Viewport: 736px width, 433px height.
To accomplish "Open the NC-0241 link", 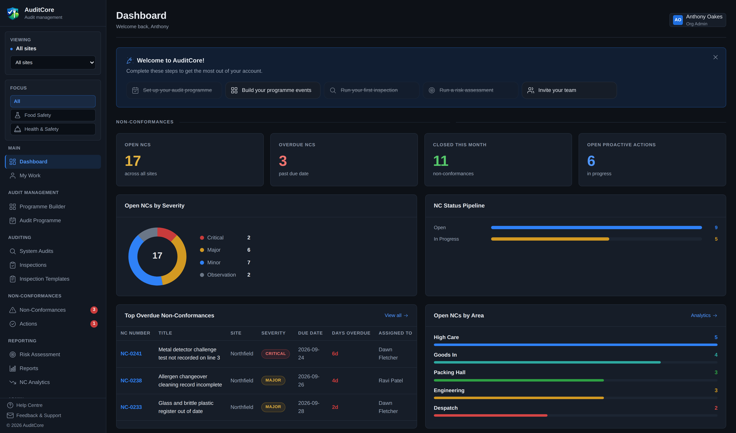I will pyautogui.click(x=131, y=354).
